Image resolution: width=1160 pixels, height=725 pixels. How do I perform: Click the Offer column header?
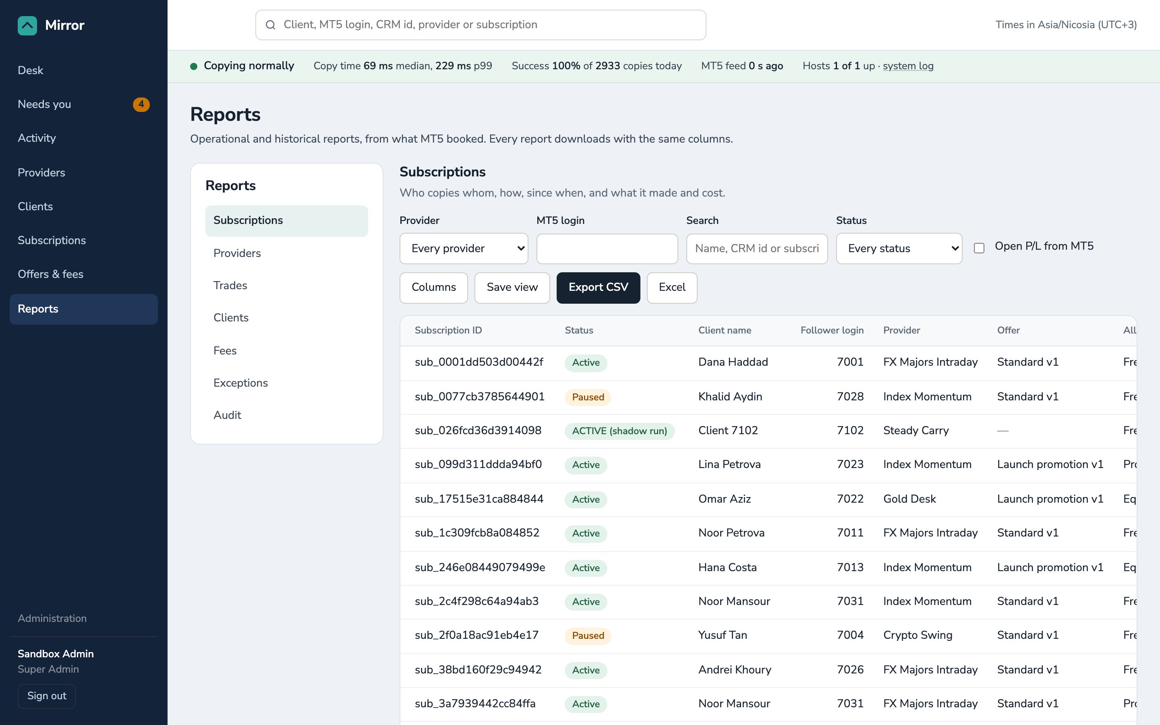[1008, 330]
